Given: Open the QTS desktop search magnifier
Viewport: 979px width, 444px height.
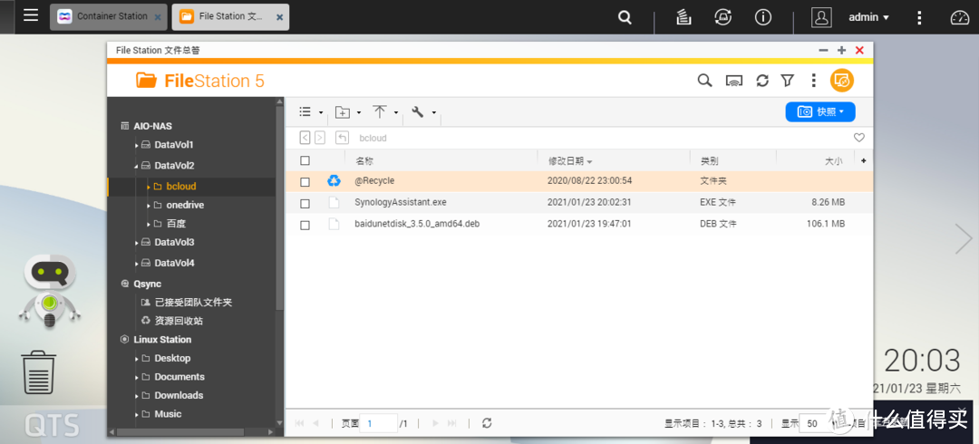Looking at the screenshot, I should [625, 17].
